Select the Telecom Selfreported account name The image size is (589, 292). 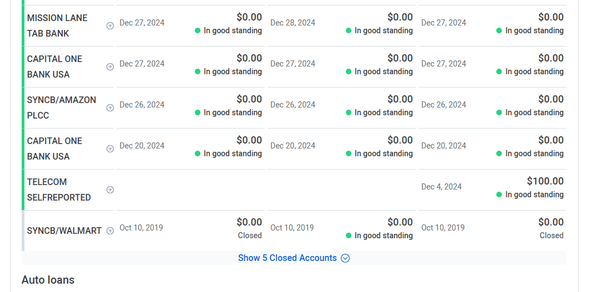click(x=59, y=189)
